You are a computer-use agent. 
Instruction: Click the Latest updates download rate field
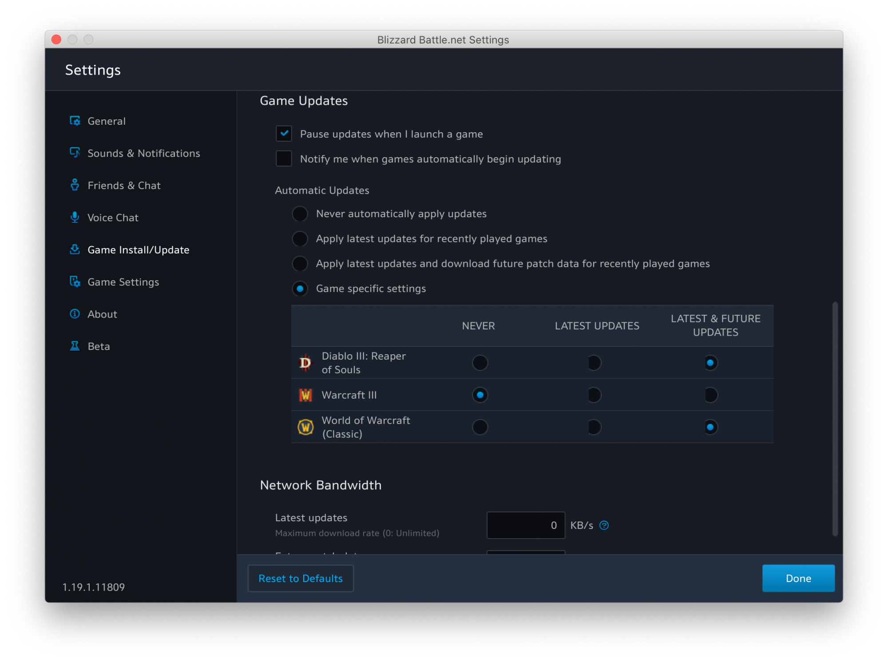click(x=525, y=525)
